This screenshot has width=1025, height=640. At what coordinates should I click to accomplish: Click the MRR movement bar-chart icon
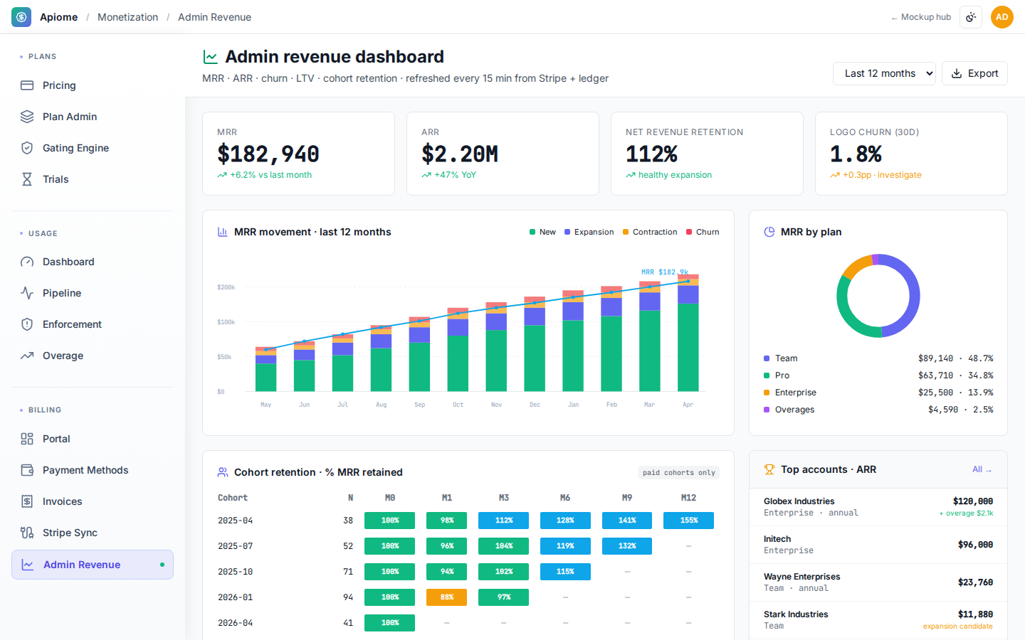(222, 232)
